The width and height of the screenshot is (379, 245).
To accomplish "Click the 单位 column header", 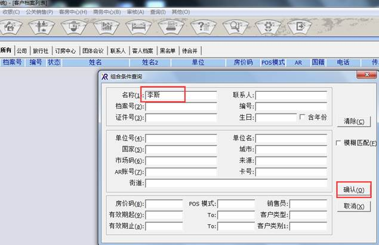I will pyautogui.click(x=198, y=62).
